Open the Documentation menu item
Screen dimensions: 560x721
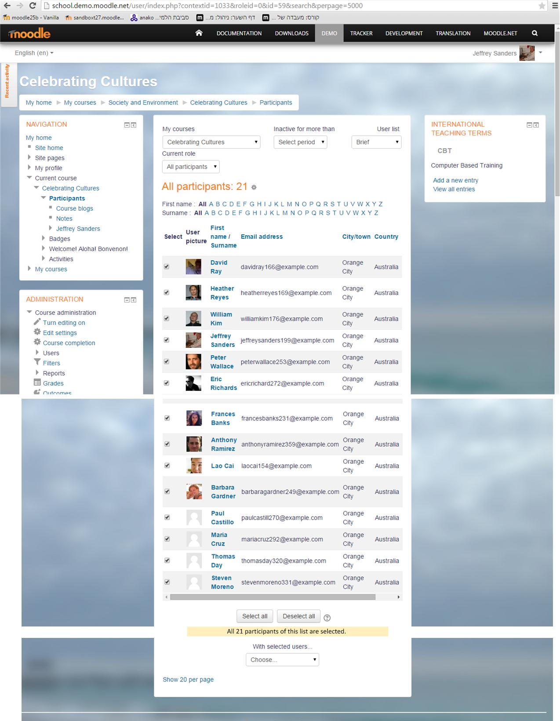[x=239, y=33]
